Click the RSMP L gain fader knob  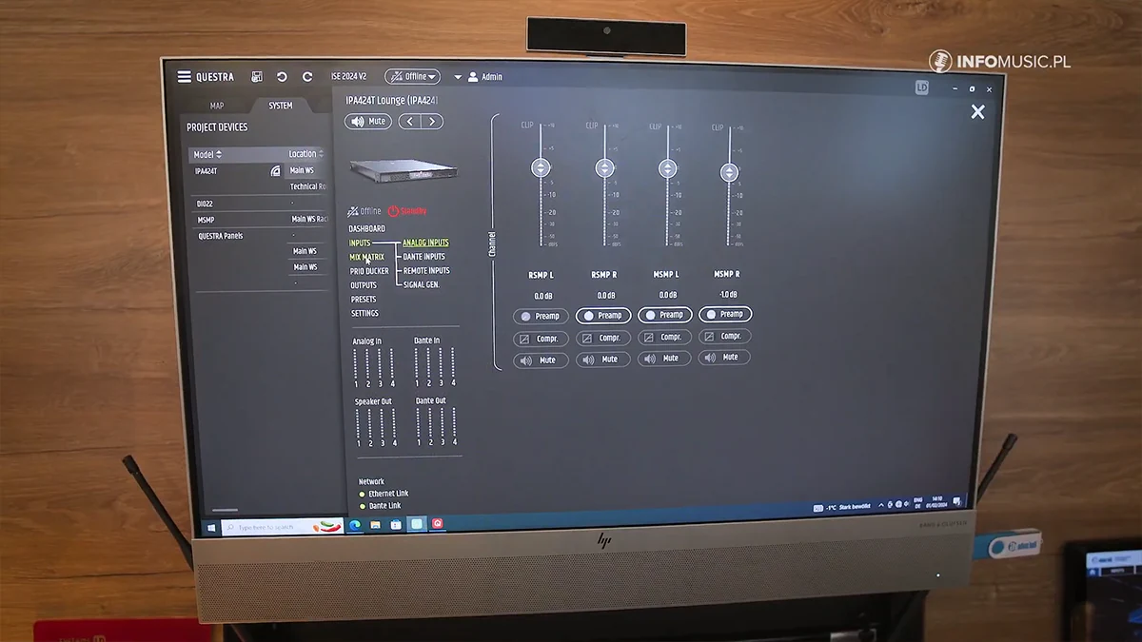point(541,168)
